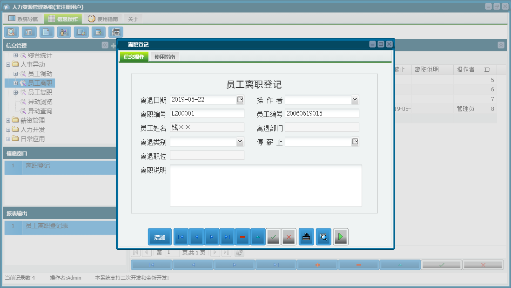Viewport: 511px width, 288px height.
Task: Jump to the last record with the navigation icon
Action: point(227,236)
